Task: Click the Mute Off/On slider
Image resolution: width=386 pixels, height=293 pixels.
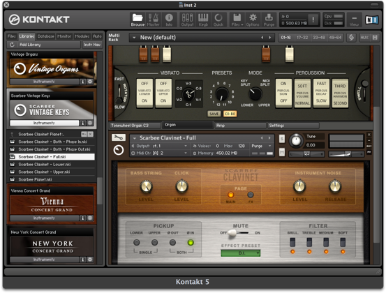Action: pyautogui.click(x=238, y=233)
